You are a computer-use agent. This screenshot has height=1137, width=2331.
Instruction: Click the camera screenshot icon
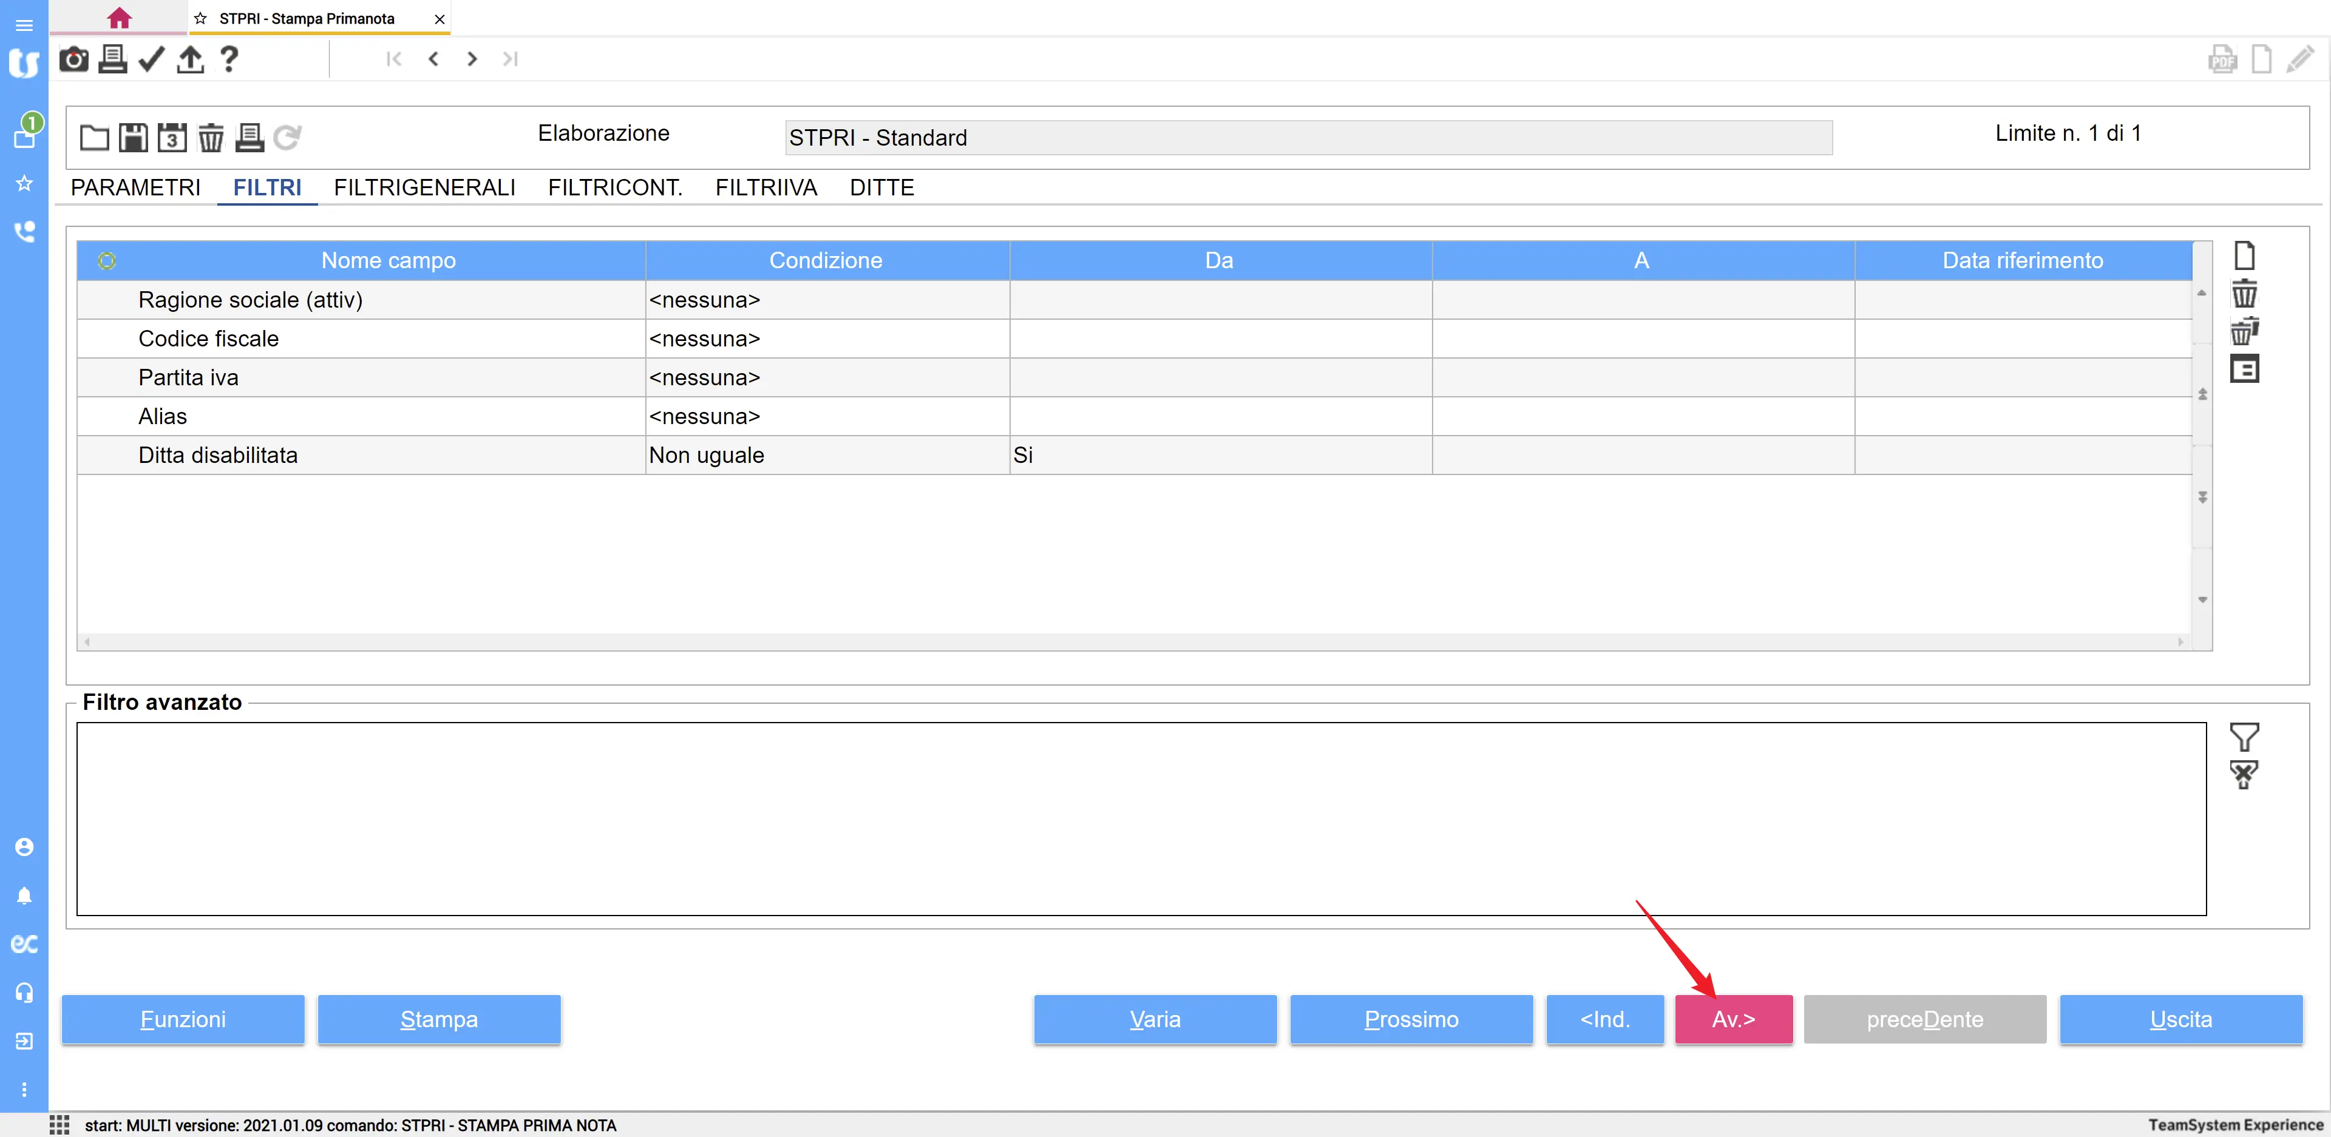(x=73, y=59)
